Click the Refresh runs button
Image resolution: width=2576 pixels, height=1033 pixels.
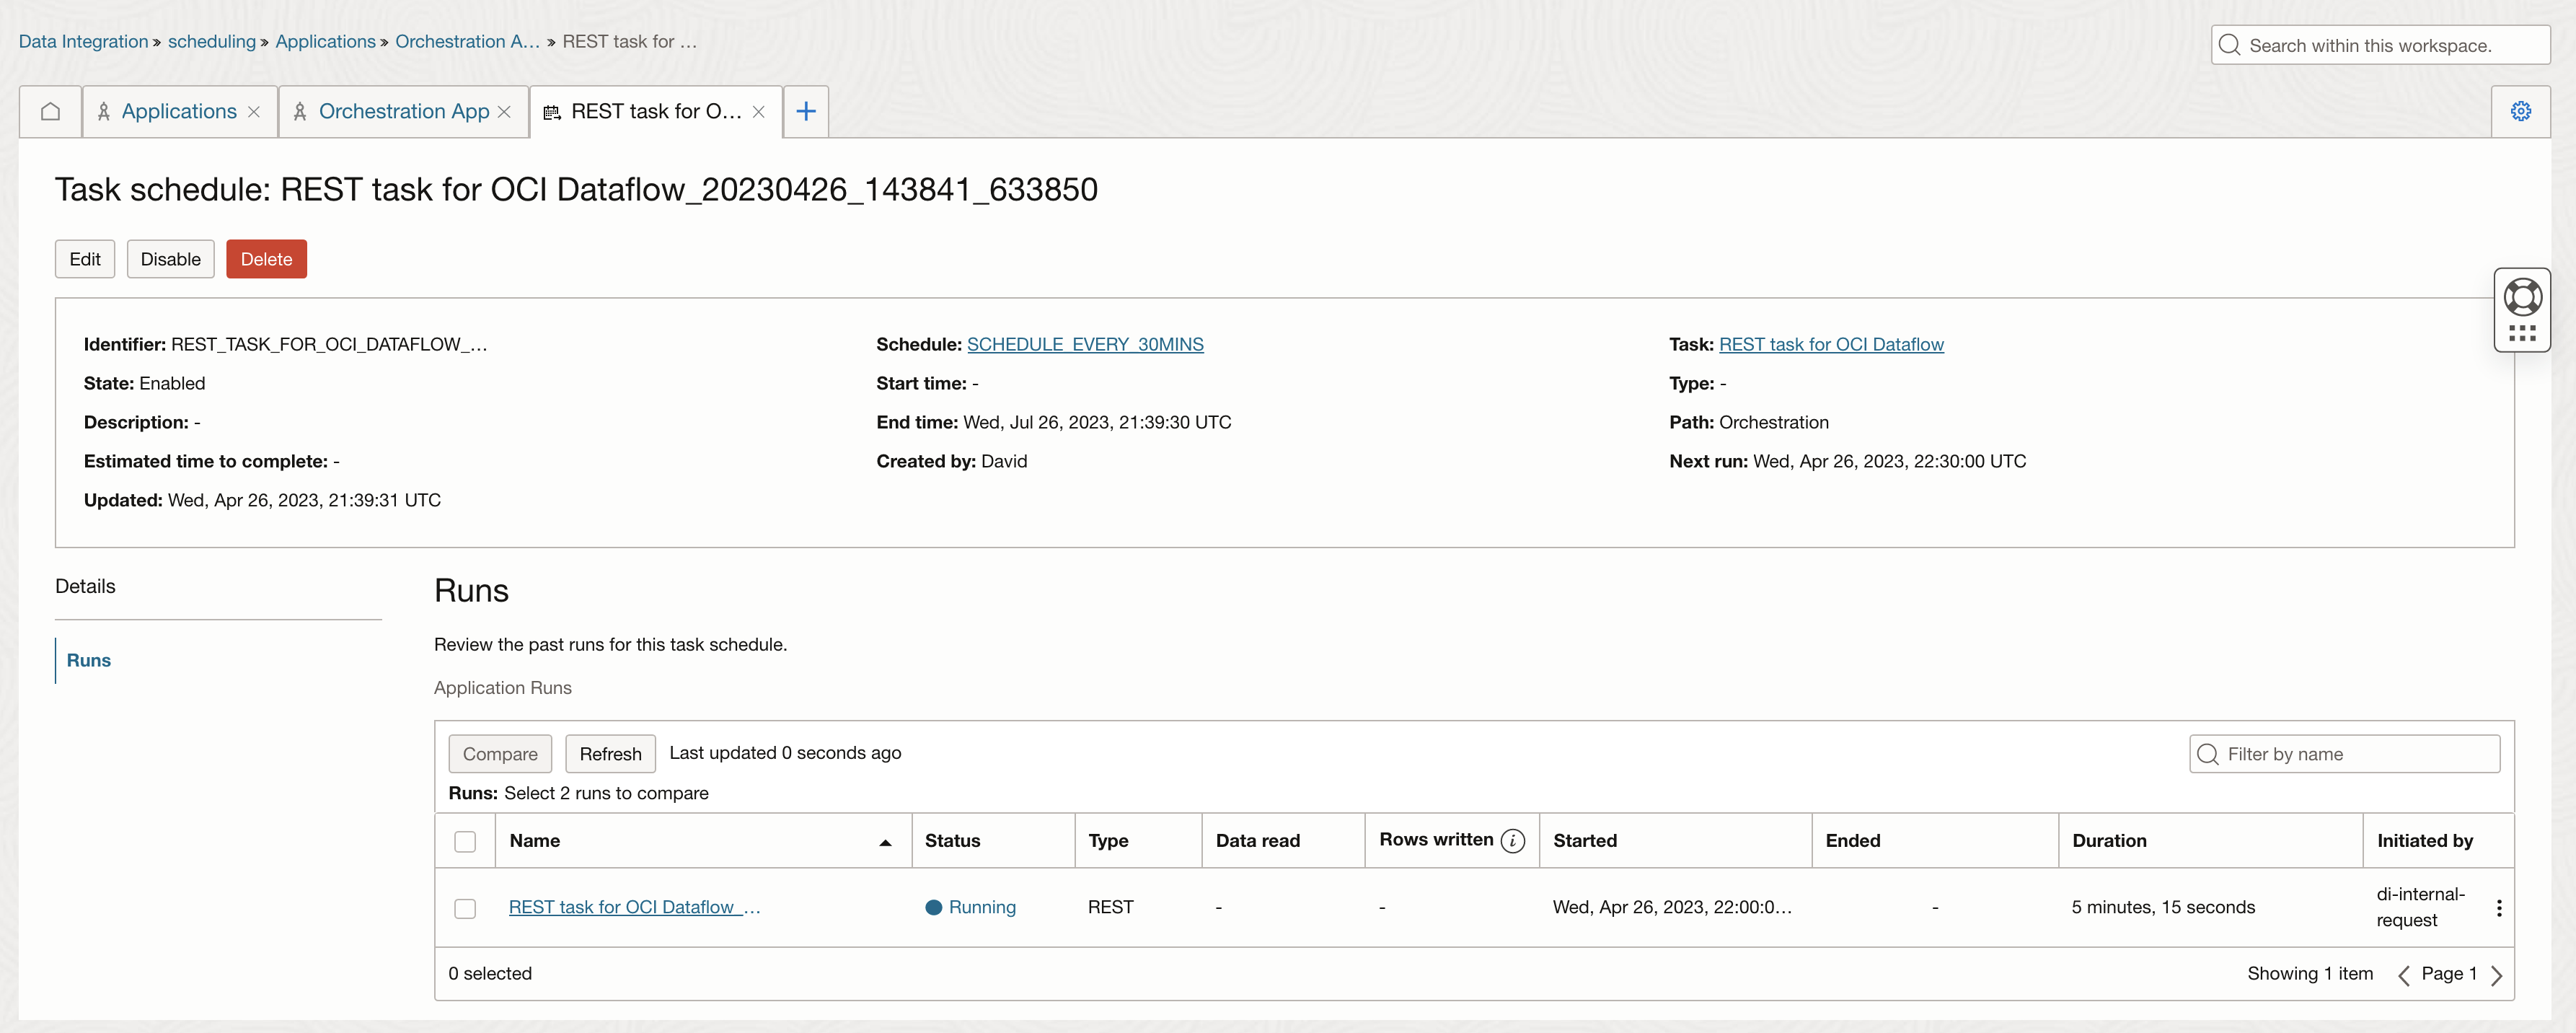(x=610, y=754)
